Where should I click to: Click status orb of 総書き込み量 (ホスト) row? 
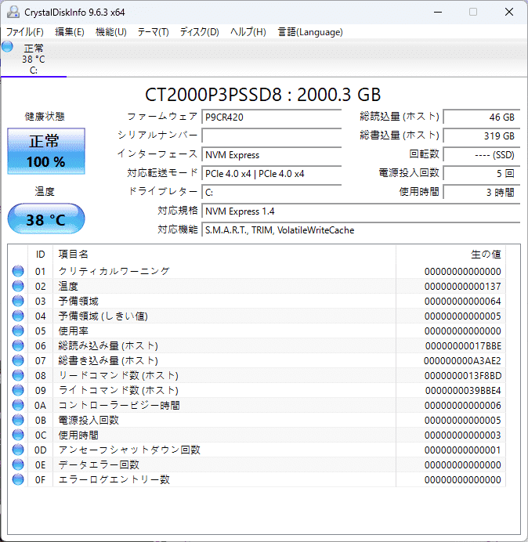pos(18,360)
